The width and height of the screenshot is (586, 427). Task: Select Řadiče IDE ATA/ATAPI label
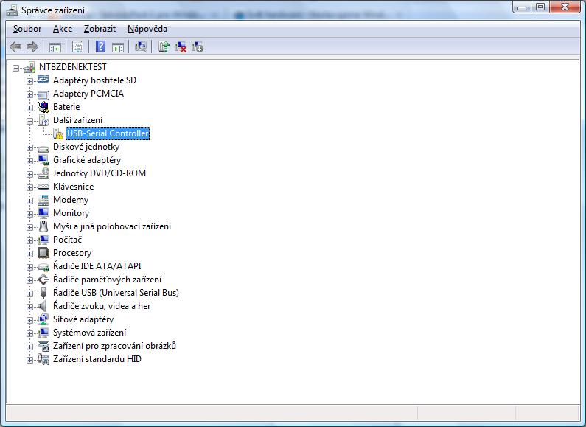pyautogui.click(x=97, y=266)
